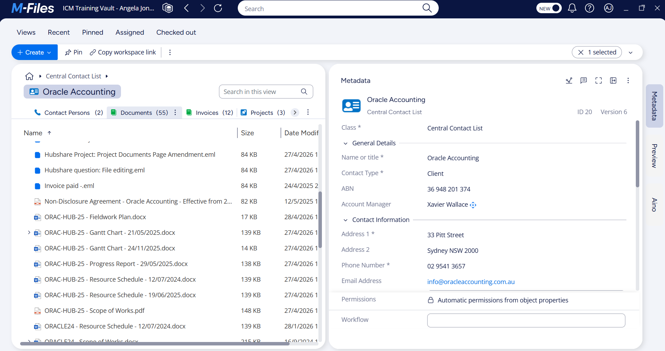
Task: Open the help question mark icon
Action: click(590, 8)
